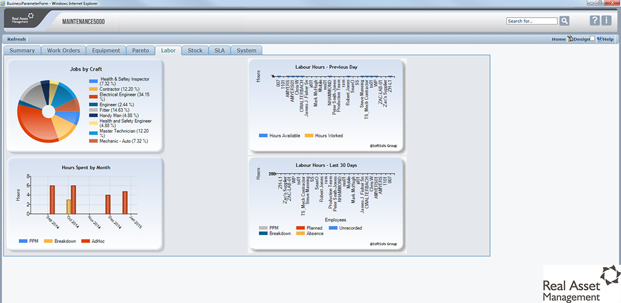Switch to the Summary tab

22,50
